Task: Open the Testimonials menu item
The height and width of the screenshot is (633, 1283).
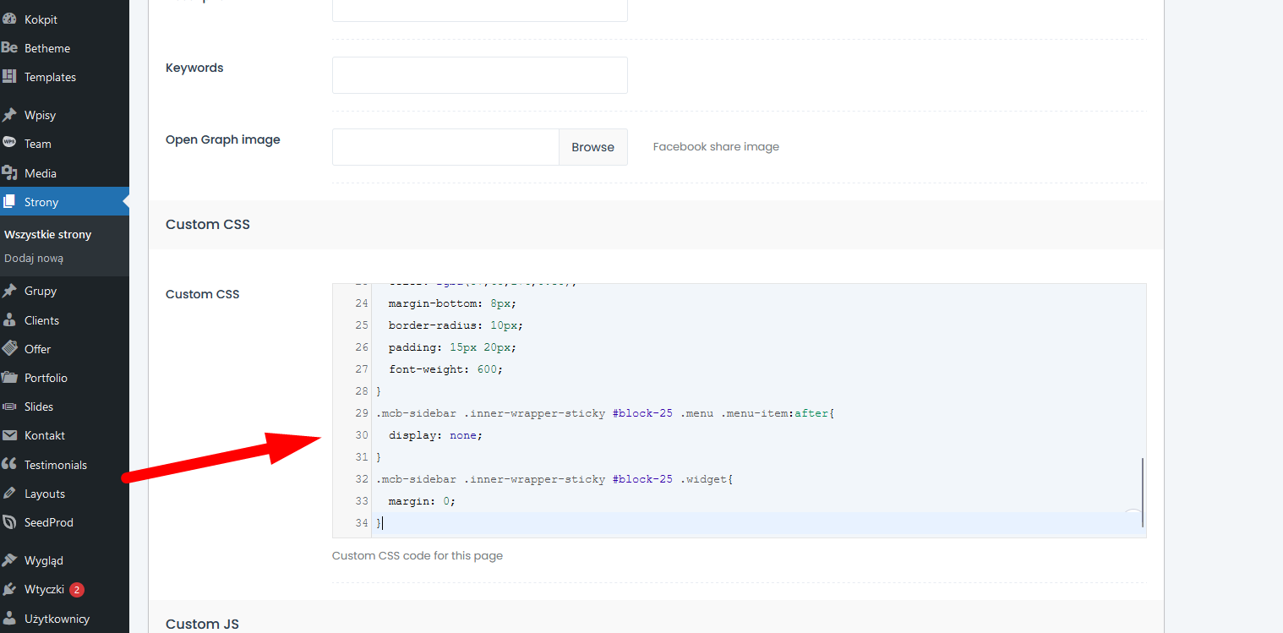Action: (64, 465)
